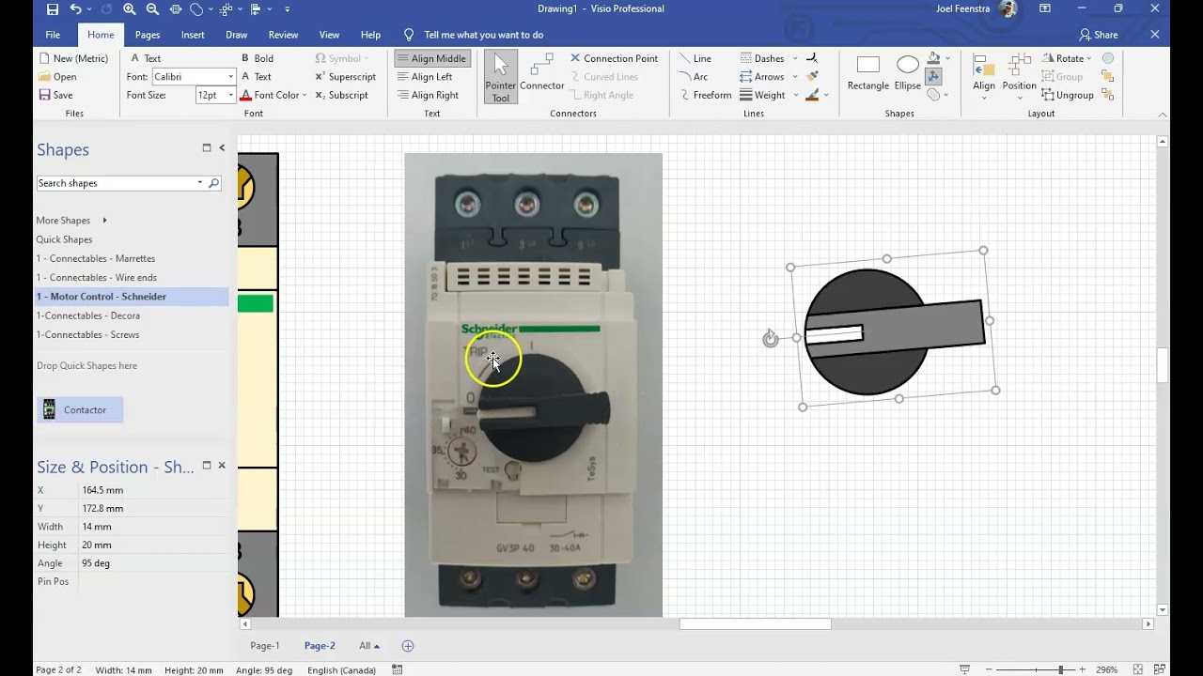This screenshot has width=1203, height=676.
Task: Open the All pages list arrow
Action: click(x=376, y=646)
